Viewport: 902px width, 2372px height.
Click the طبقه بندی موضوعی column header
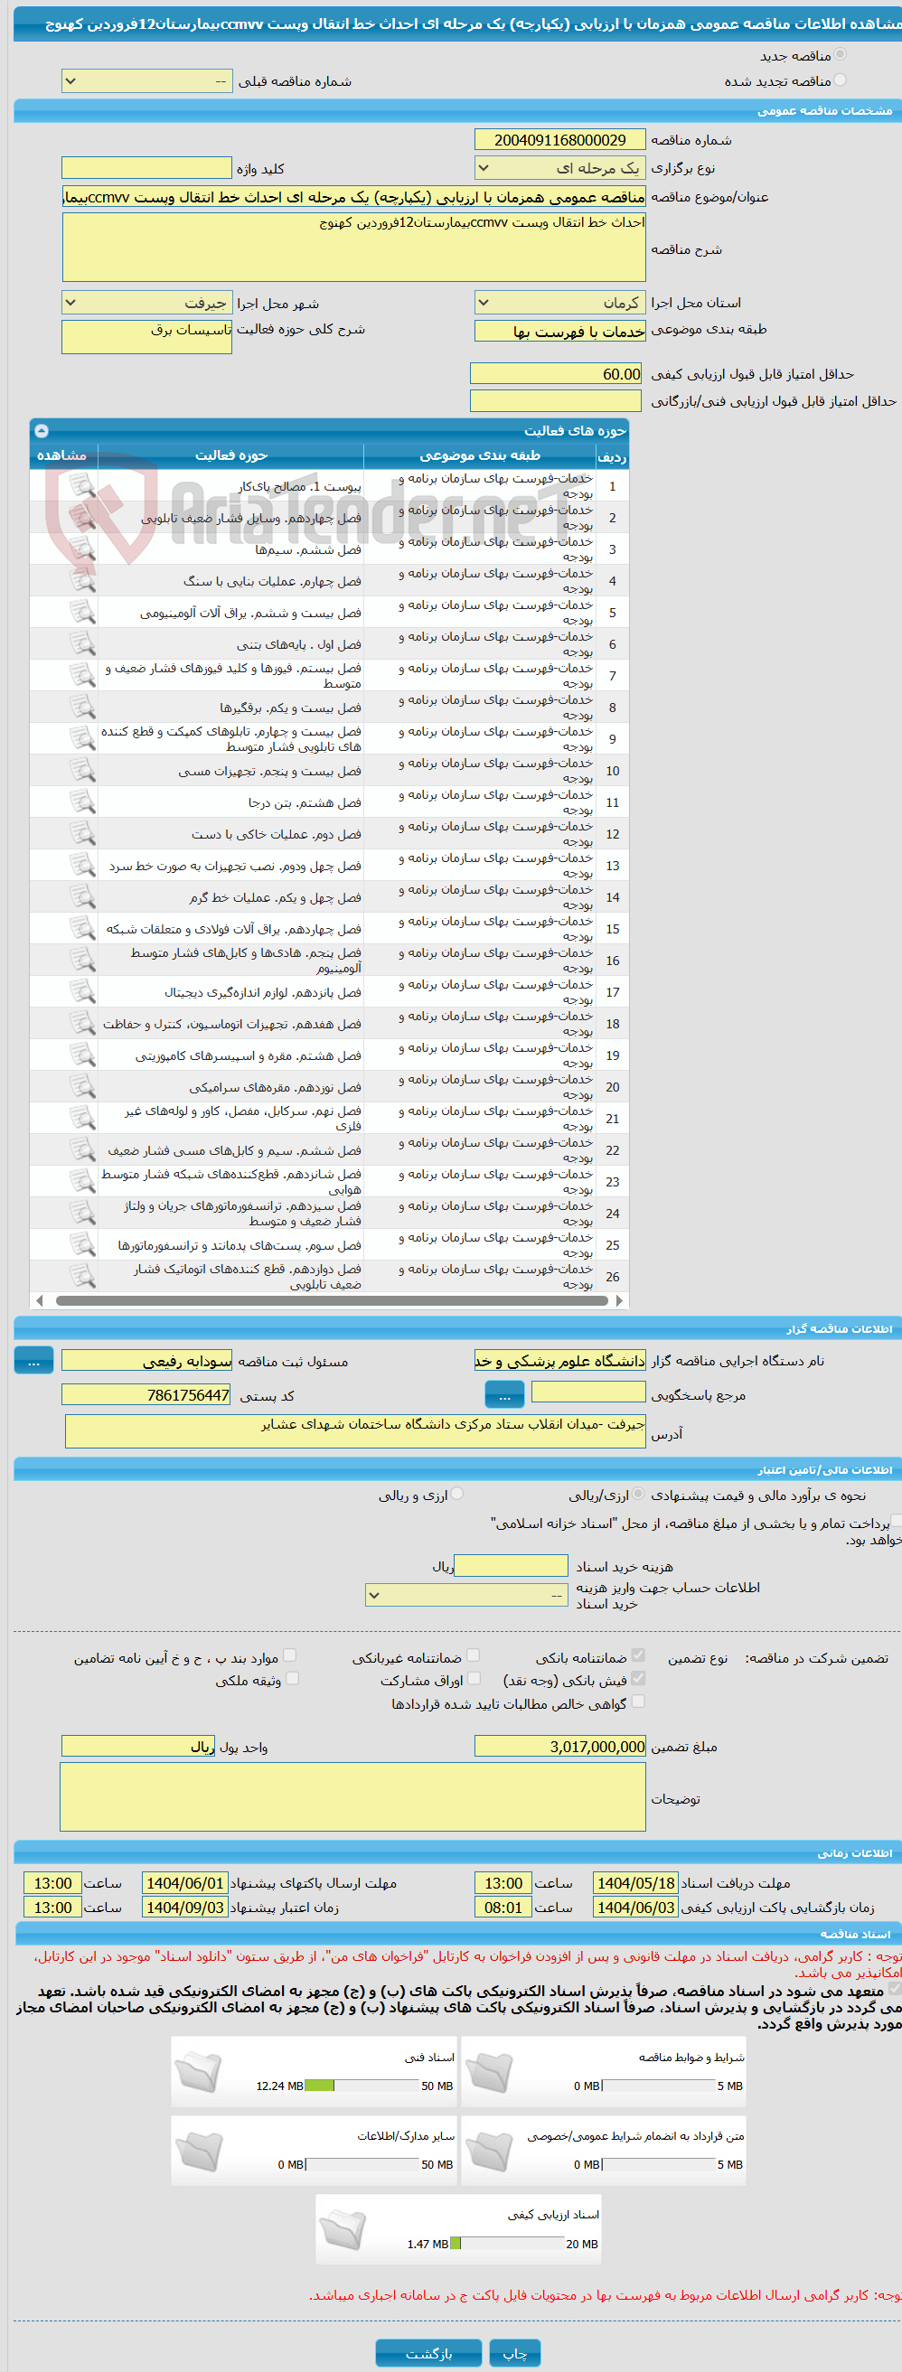480,455
